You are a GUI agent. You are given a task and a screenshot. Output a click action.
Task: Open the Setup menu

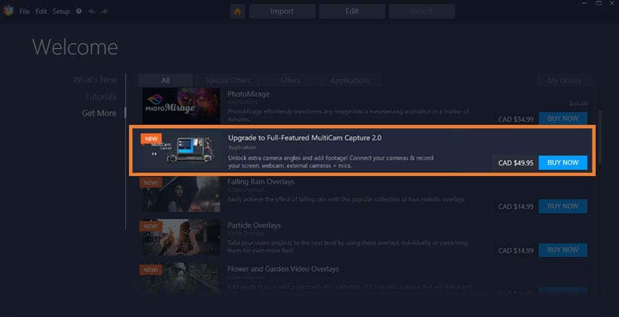pyautogui.click(x=61, y=11)
